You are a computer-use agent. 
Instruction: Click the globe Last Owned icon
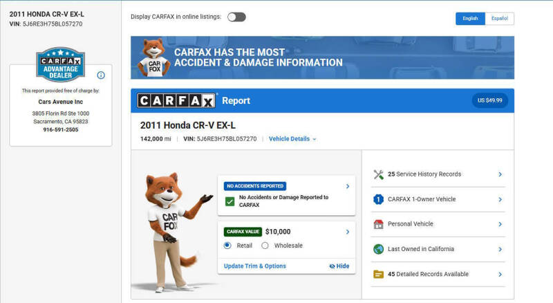point(378,249)
